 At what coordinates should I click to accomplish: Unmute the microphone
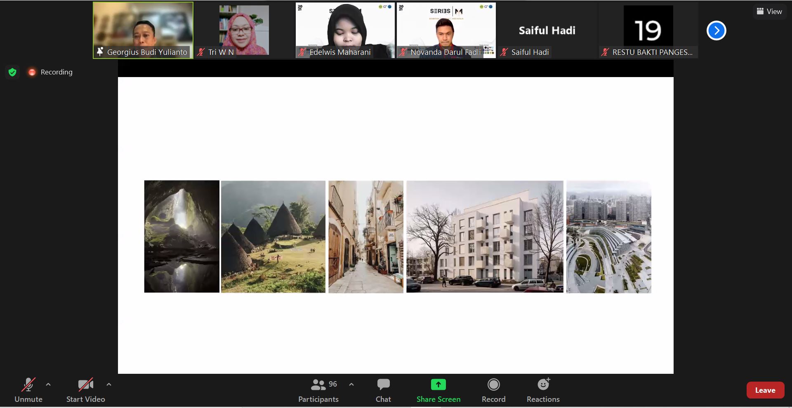click(28, 390)
